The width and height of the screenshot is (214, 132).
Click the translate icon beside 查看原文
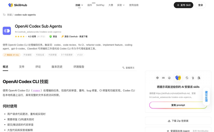point(123,68)
